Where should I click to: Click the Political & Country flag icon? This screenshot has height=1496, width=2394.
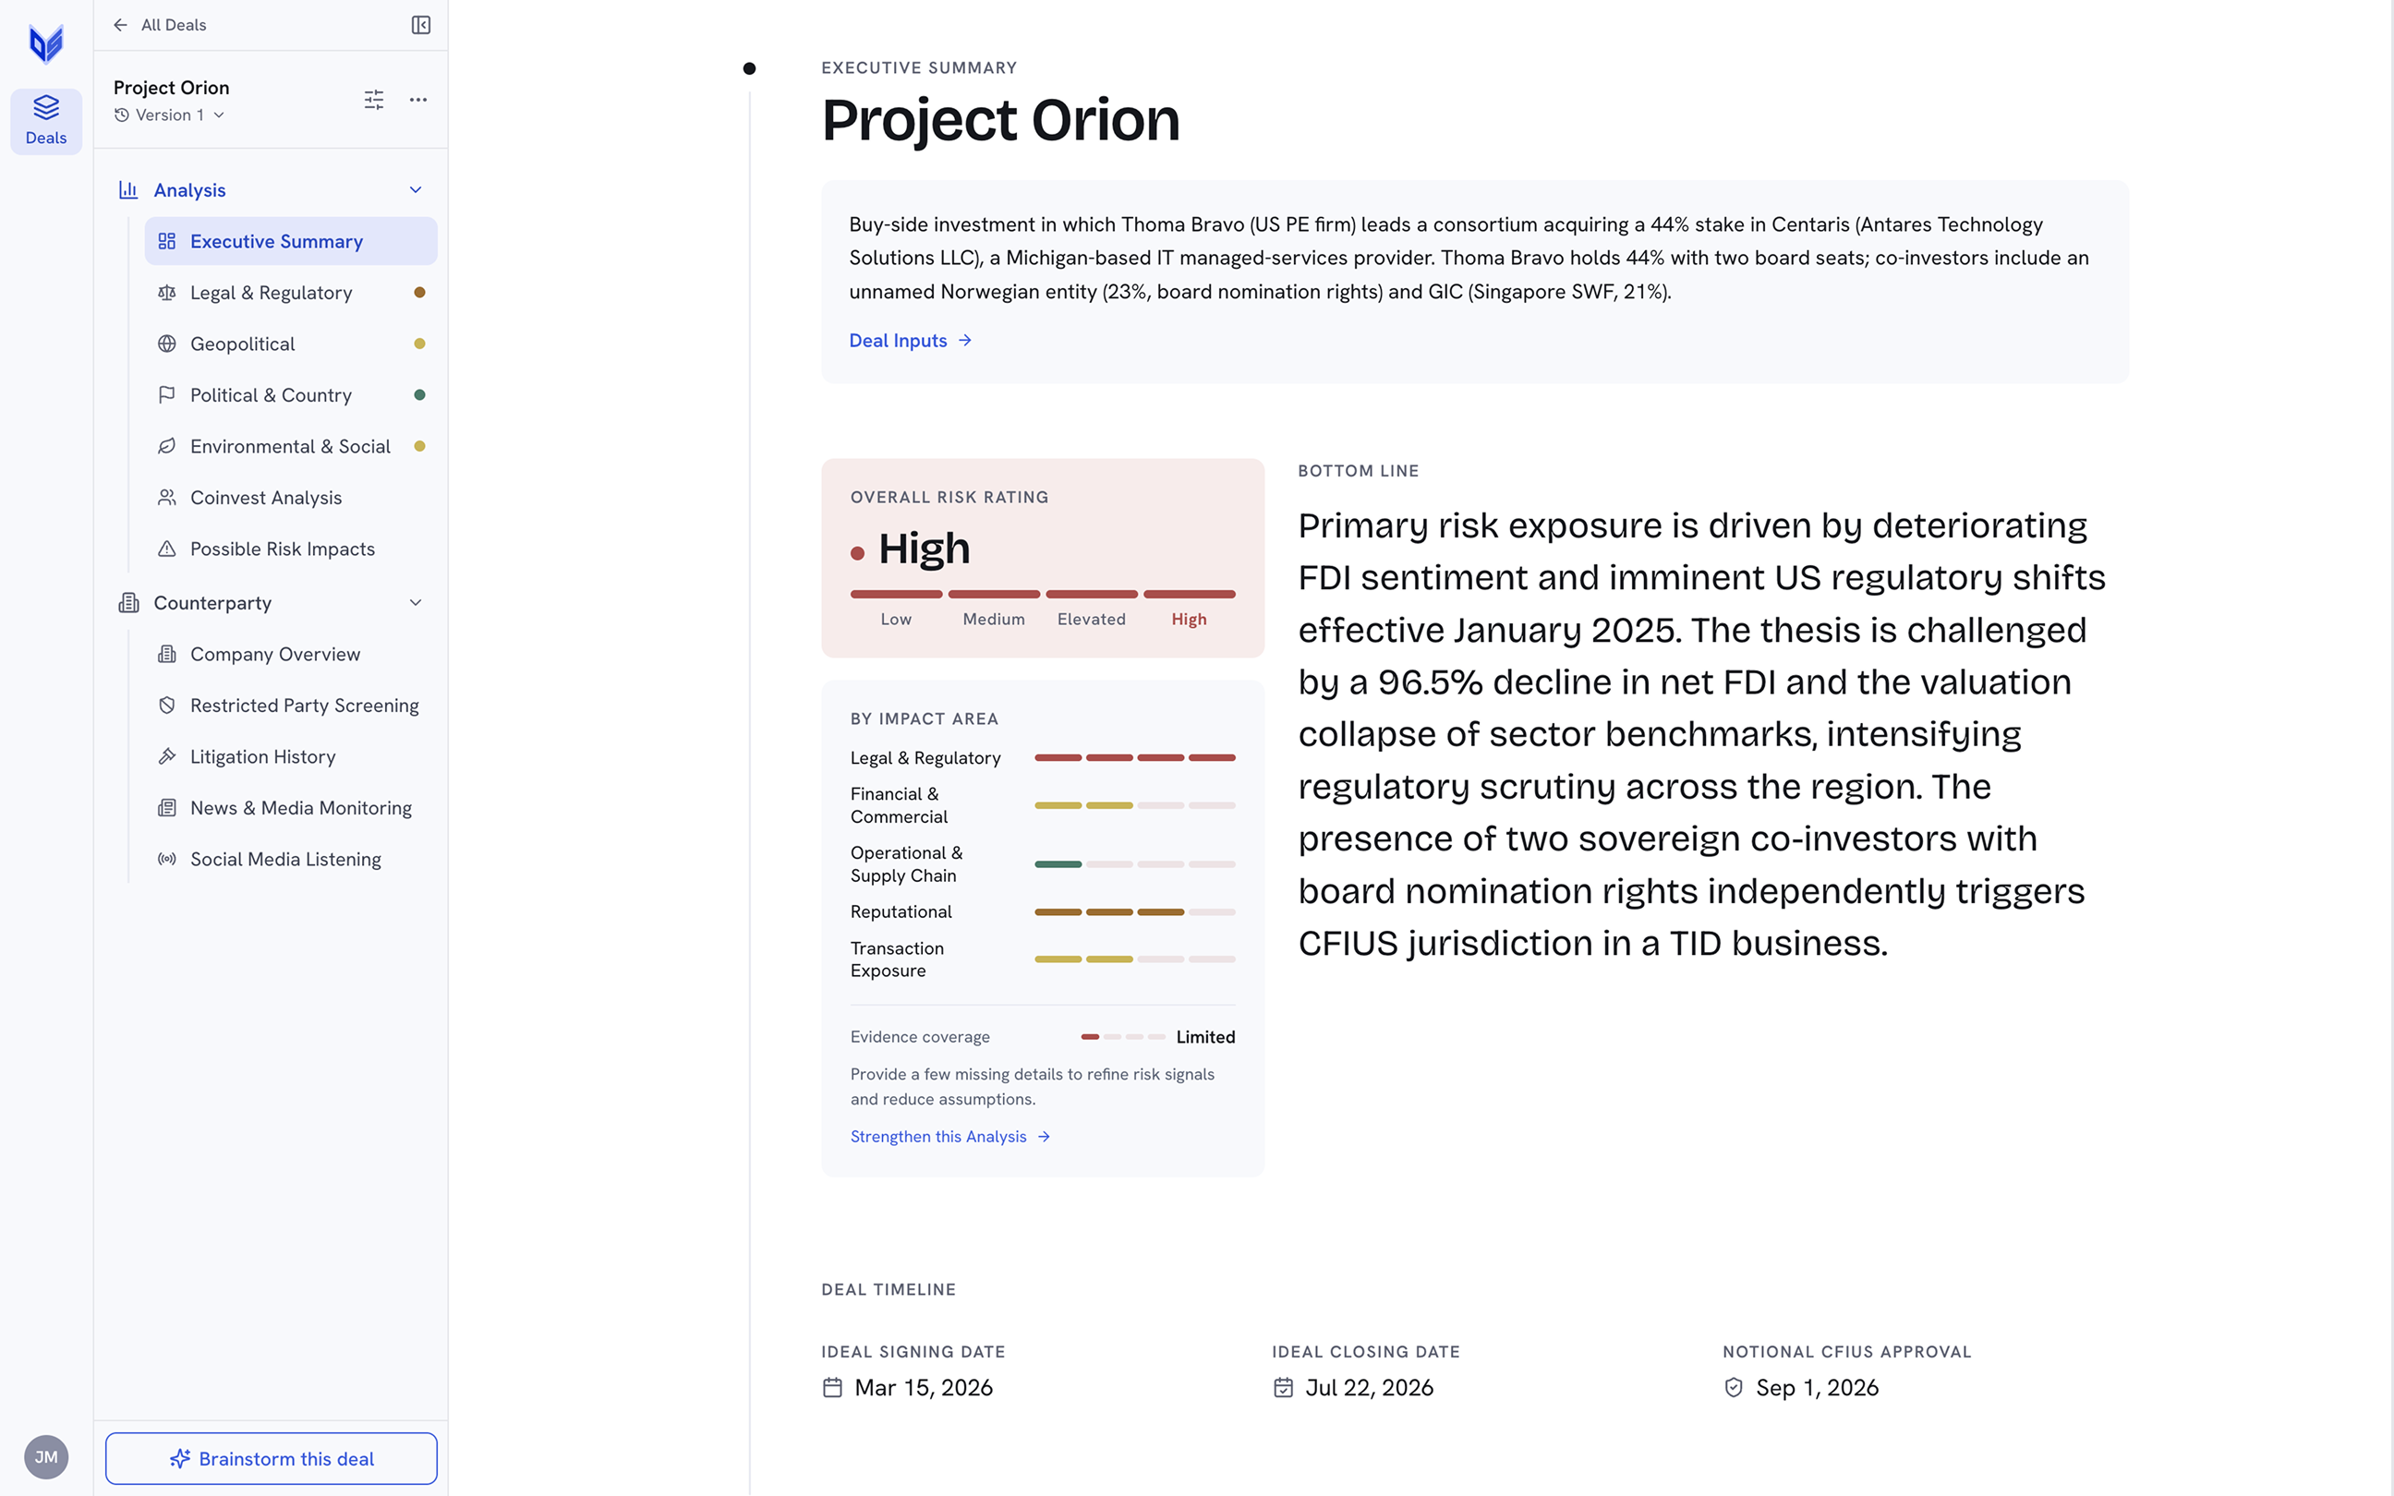pyautogui.click(x=167, y=396)
